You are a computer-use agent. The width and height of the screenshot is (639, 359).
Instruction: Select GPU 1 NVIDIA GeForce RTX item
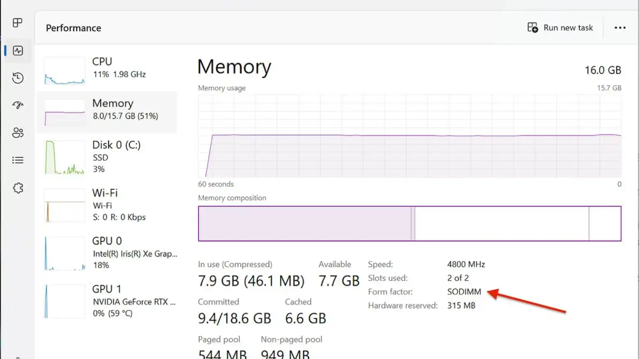pyautogui.click(x=134, y=301)
